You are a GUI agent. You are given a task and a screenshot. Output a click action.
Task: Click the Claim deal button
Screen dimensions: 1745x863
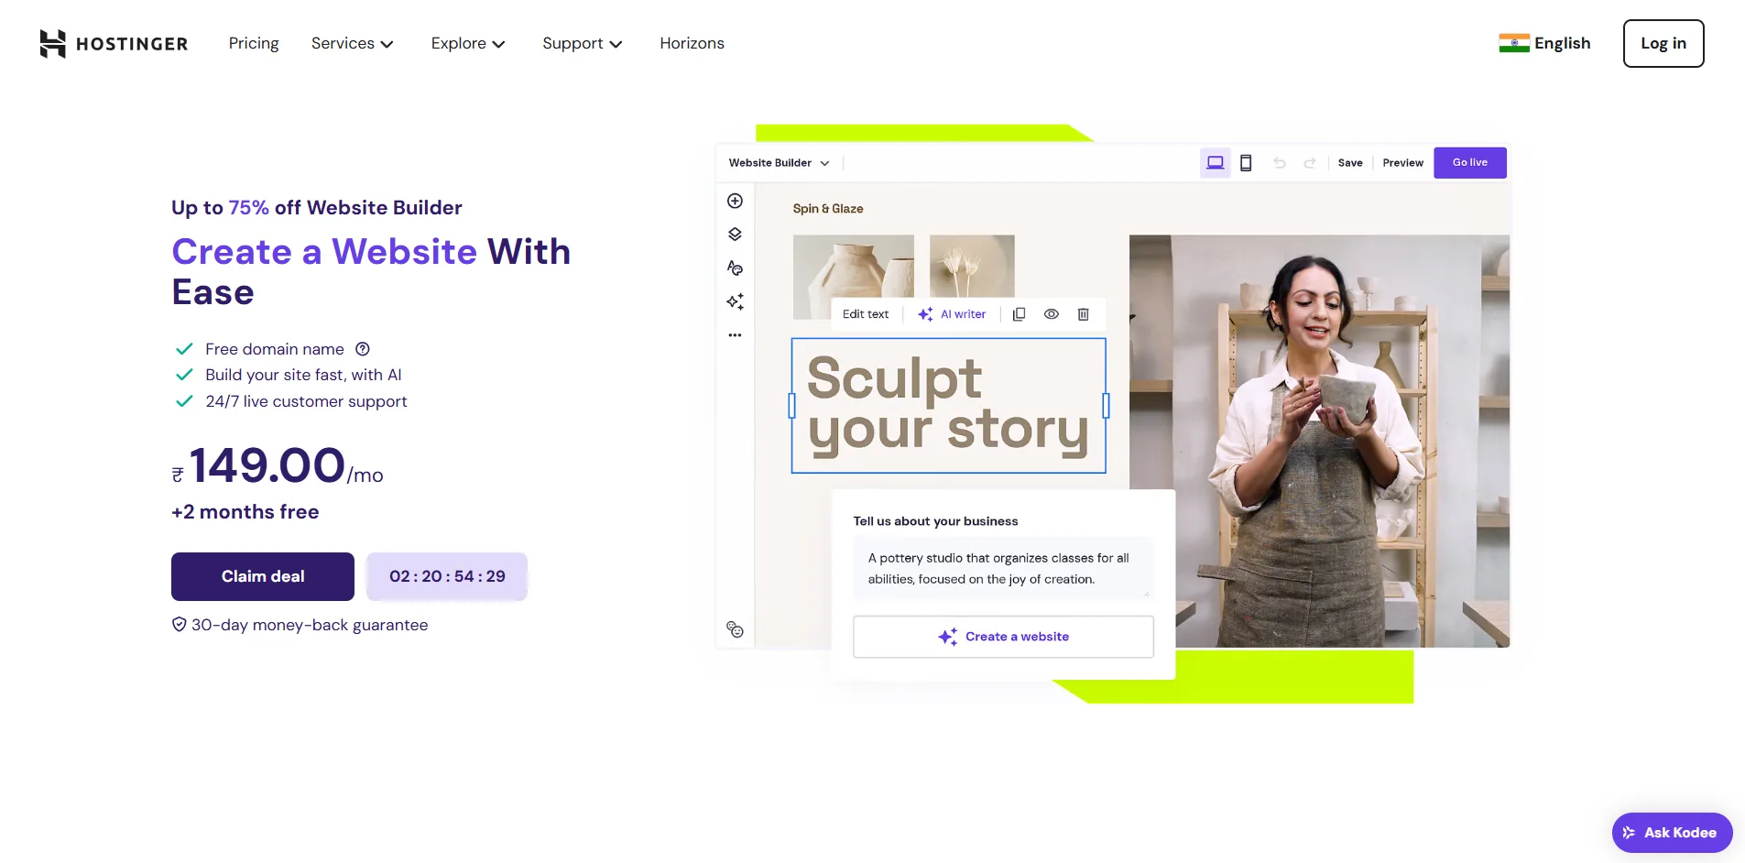[x=263, y=576]
